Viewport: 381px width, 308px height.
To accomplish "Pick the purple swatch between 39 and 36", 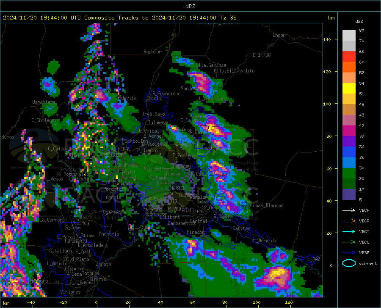I will click(349, 142).
